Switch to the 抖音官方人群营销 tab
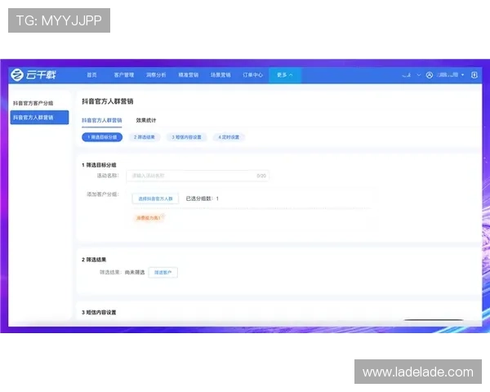The image size is (490, 392). [101, 120]
